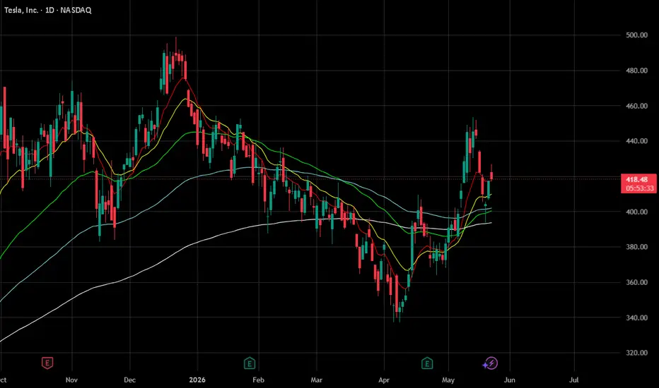Click the May label on time axis
This screenshot has height=388, width=659.
coord(448,380)
